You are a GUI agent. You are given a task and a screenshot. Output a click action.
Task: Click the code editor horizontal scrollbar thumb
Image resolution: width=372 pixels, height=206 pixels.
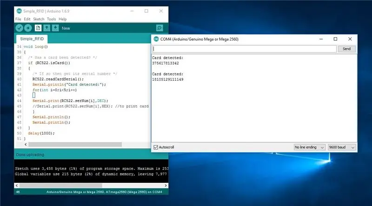tap(75, 144)
